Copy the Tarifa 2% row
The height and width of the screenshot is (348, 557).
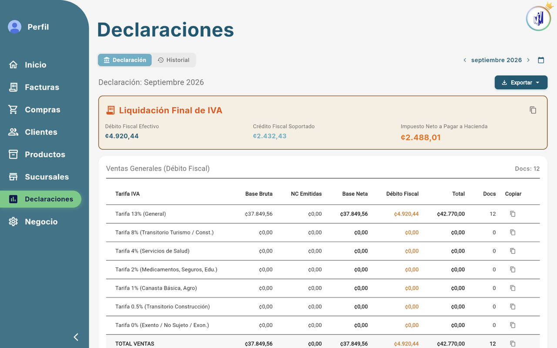pos(513,270)
